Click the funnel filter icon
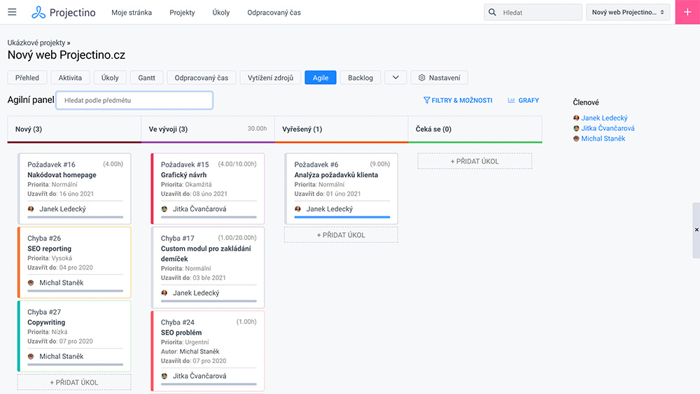This screenshot has width=700, height=394. (426, 100)
